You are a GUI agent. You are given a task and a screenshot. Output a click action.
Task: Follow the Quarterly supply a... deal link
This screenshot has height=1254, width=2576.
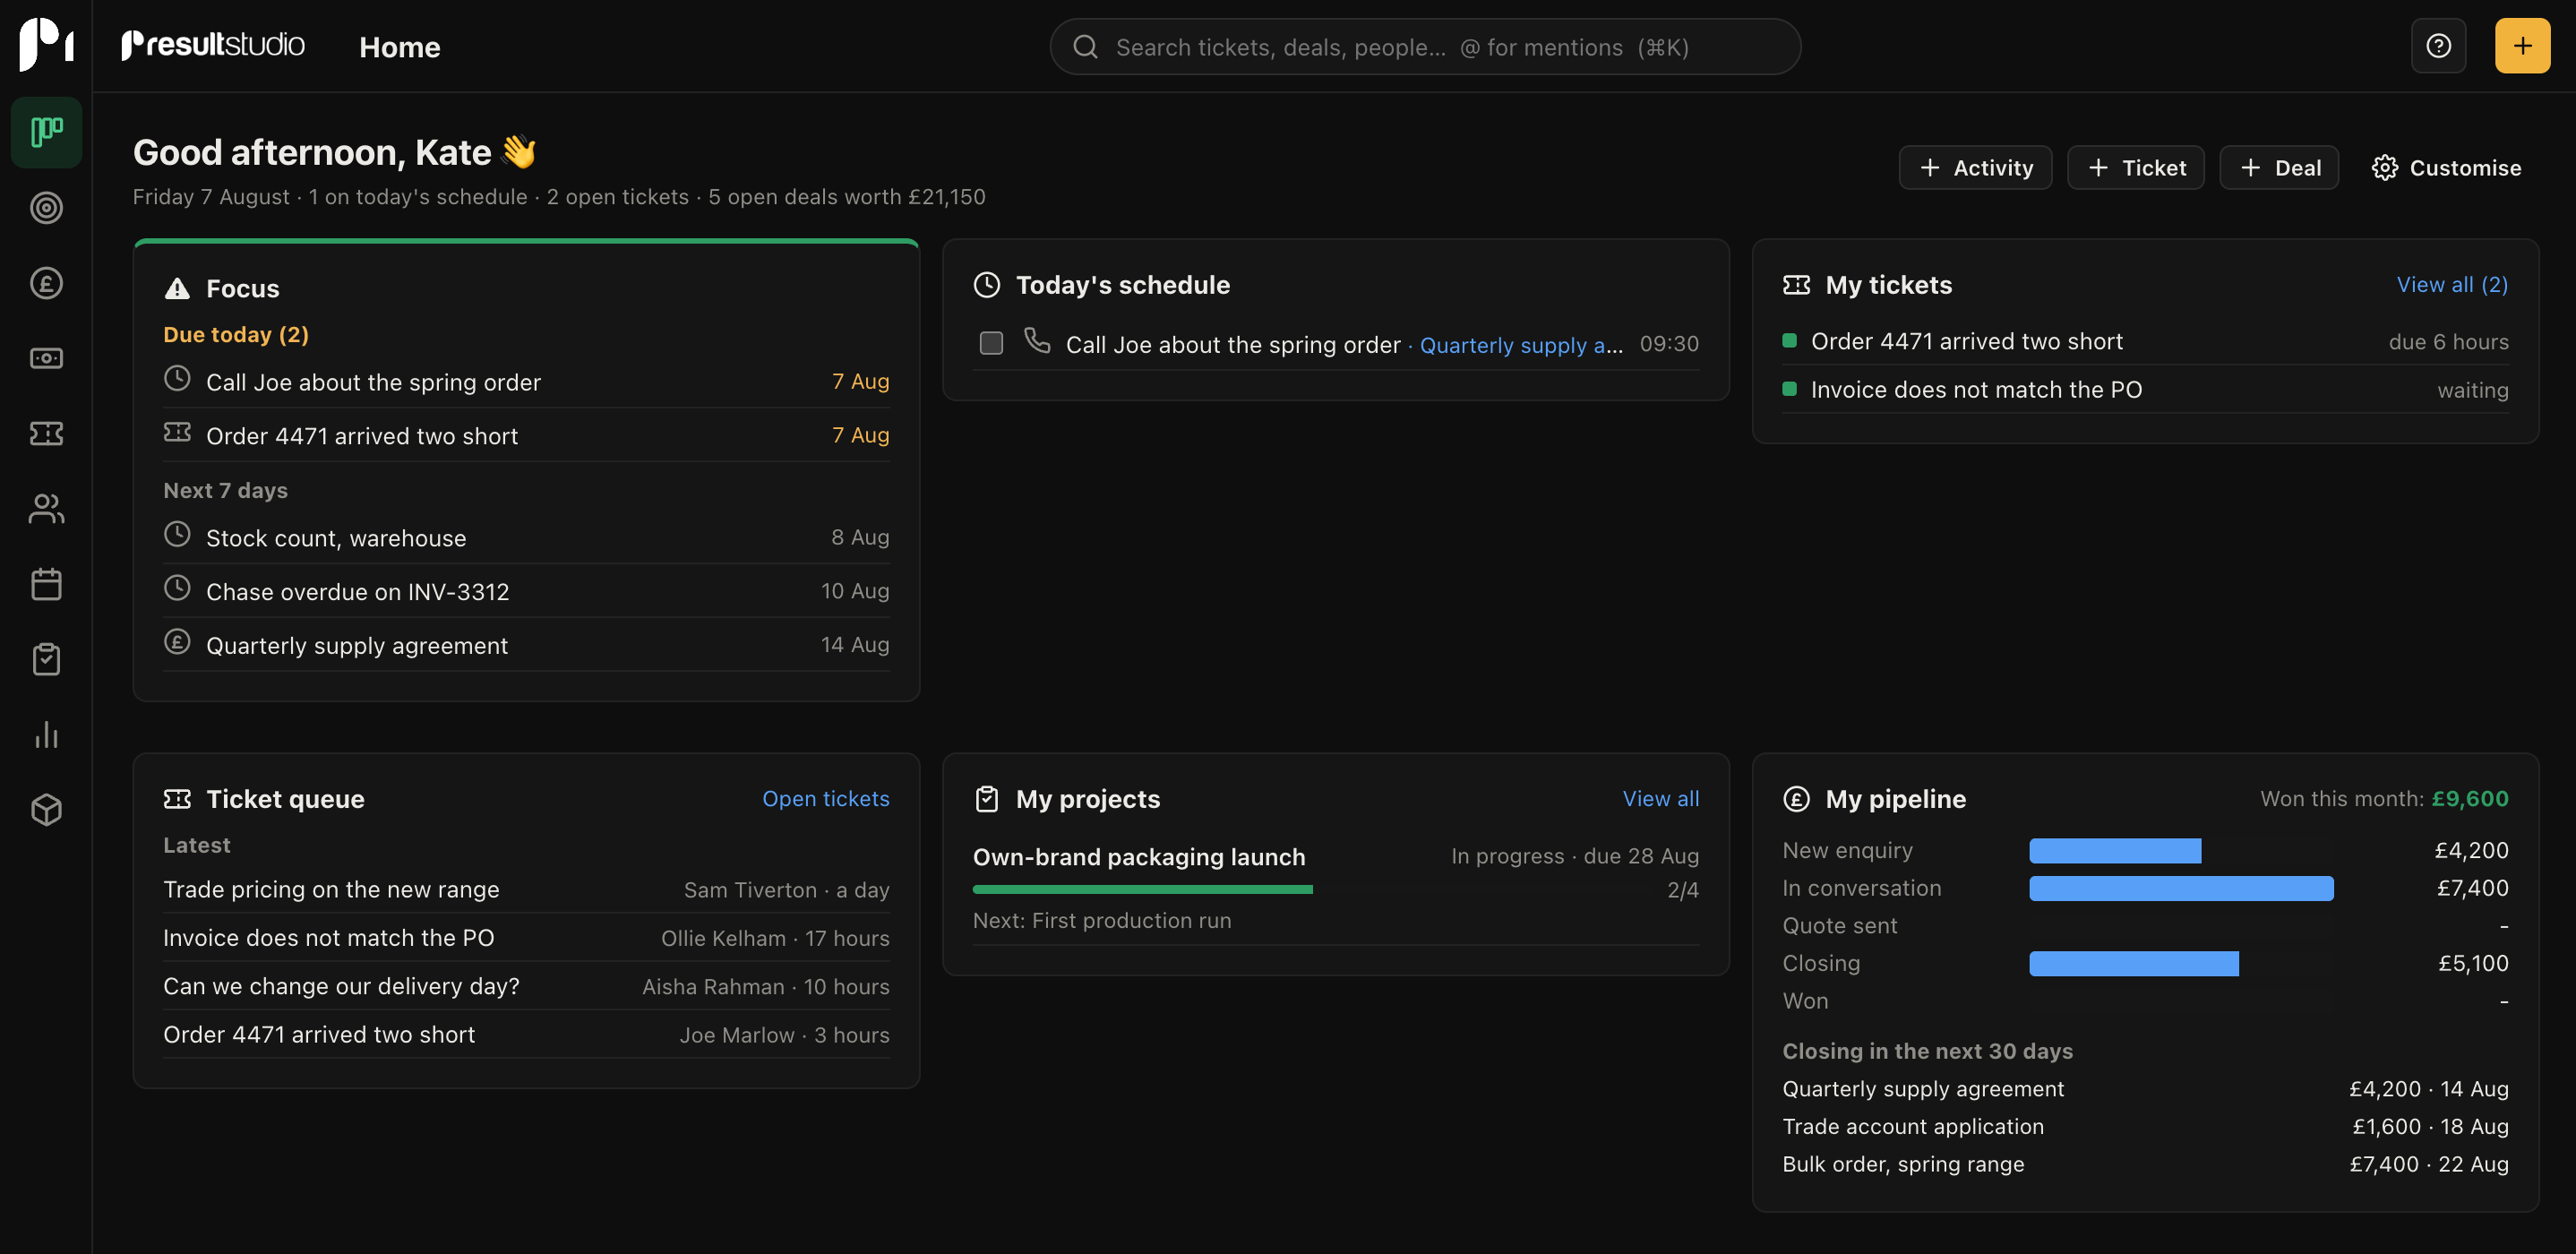(1521, 345)
